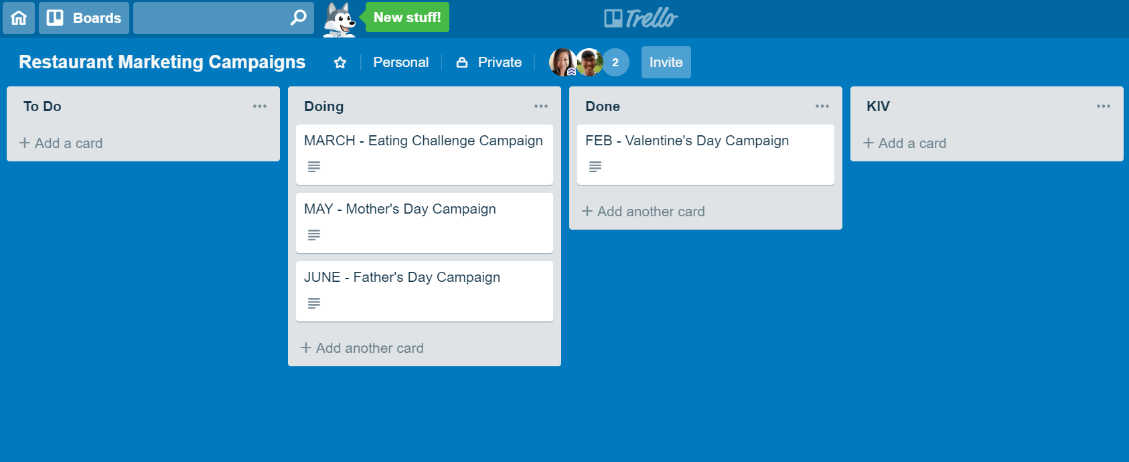Open the Done list actions menu

click(x=822, y=106)
